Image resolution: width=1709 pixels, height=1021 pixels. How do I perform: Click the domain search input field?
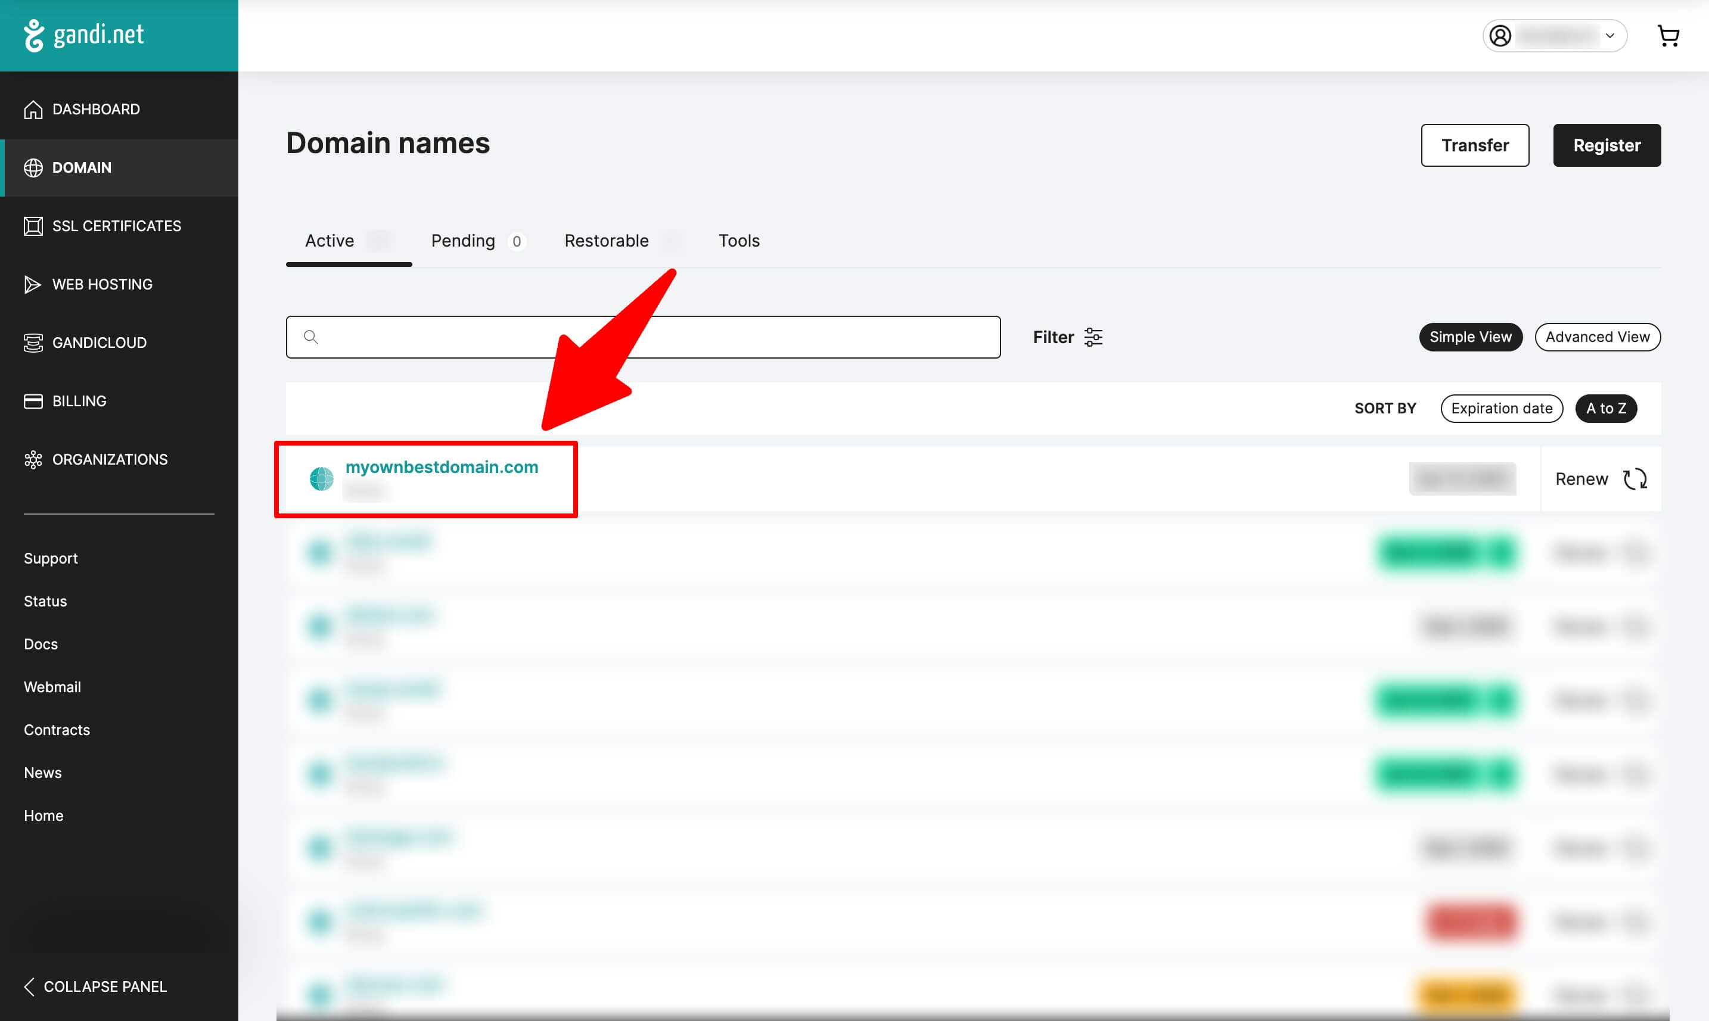(643, 337)
